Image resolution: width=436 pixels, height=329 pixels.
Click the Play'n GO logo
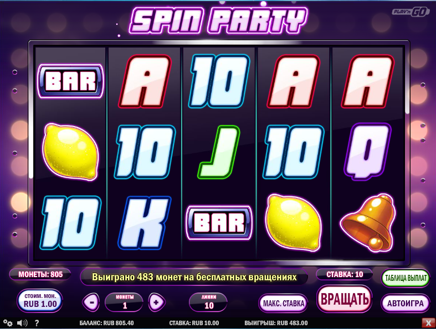411,12
